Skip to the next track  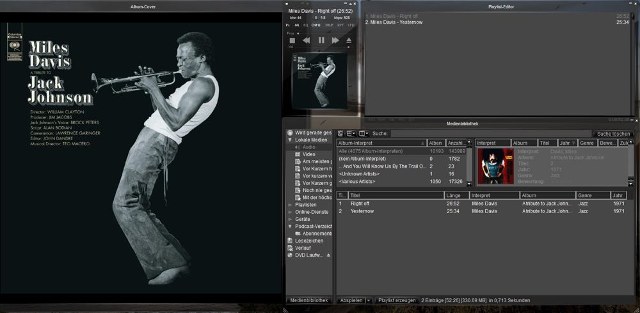pyautogui.click(x=335, y=40)
